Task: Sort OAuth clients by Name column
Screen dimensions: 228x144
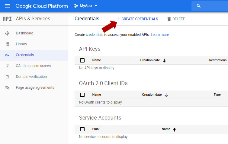Action: (97, 94)
